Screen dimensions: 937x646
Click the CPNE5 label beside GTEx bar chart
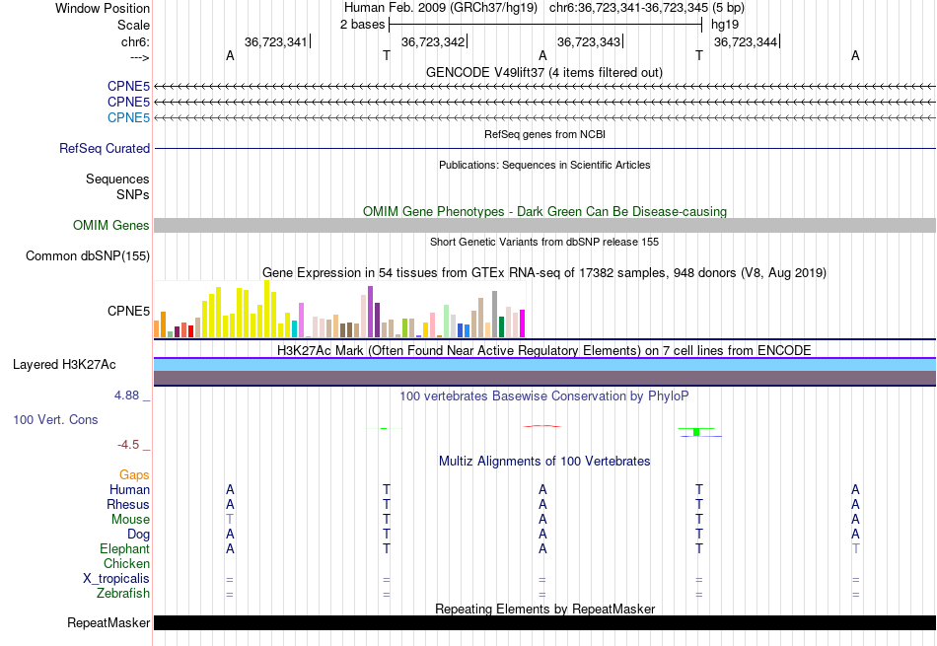coord(128,311)
